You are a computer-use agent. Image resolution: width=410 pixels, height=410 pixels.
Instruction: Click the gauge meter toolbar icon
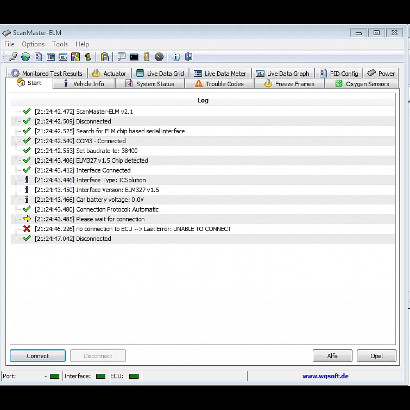click(x=159, y=57)
